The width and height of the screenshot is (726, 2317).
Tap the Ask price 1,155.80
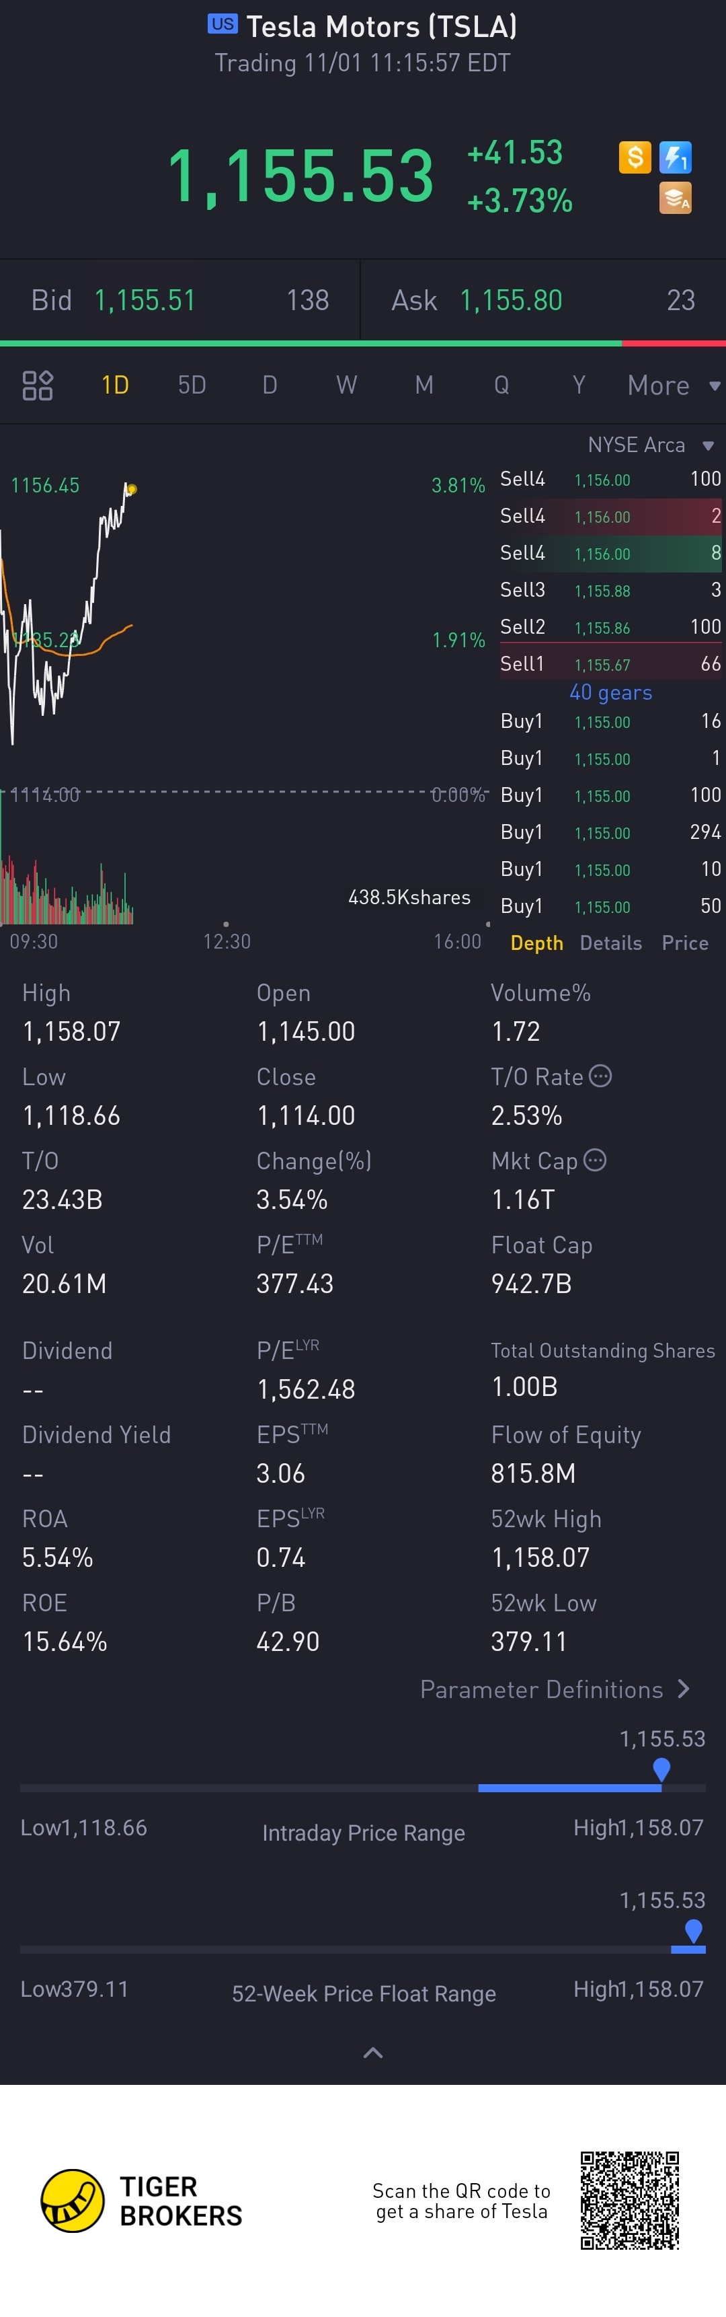[512, 301]
